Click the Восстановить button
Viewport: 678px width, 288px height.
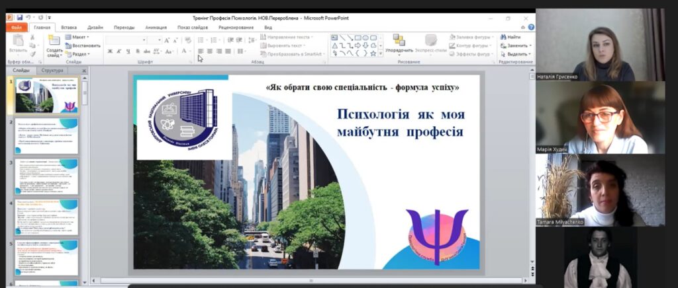(x=83, y=46)
